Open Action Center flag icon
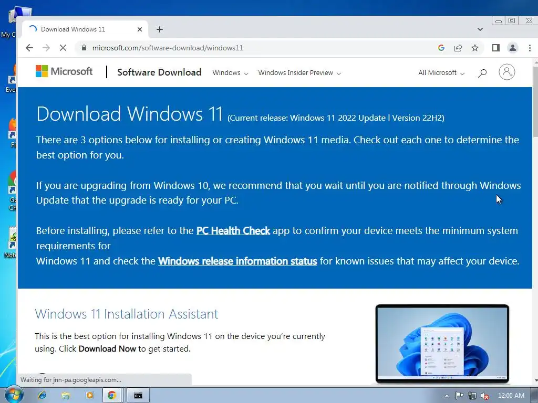The image size is (538, 403). point(459,396)
